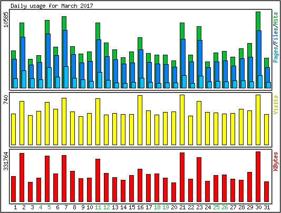Click the yellow visits bar for day 30
Image resolution: width=281 pixels, height=213 pixels.
pos(258,120)
